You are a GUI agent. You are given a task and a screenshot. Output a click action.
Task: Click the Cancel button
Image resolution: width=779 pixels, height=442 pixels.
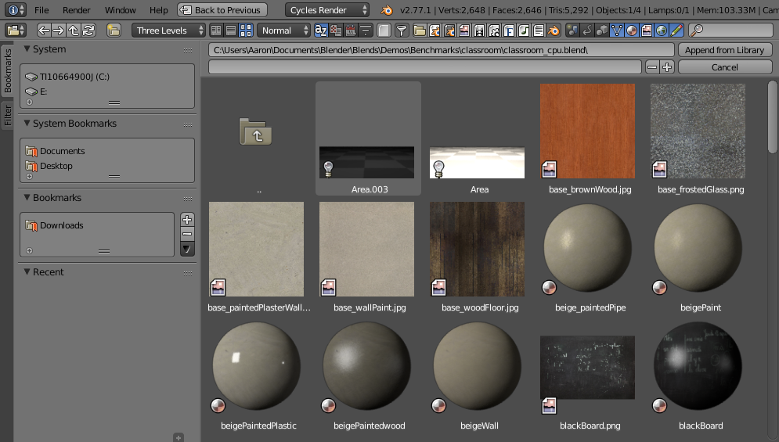click(x=724, y=67)
